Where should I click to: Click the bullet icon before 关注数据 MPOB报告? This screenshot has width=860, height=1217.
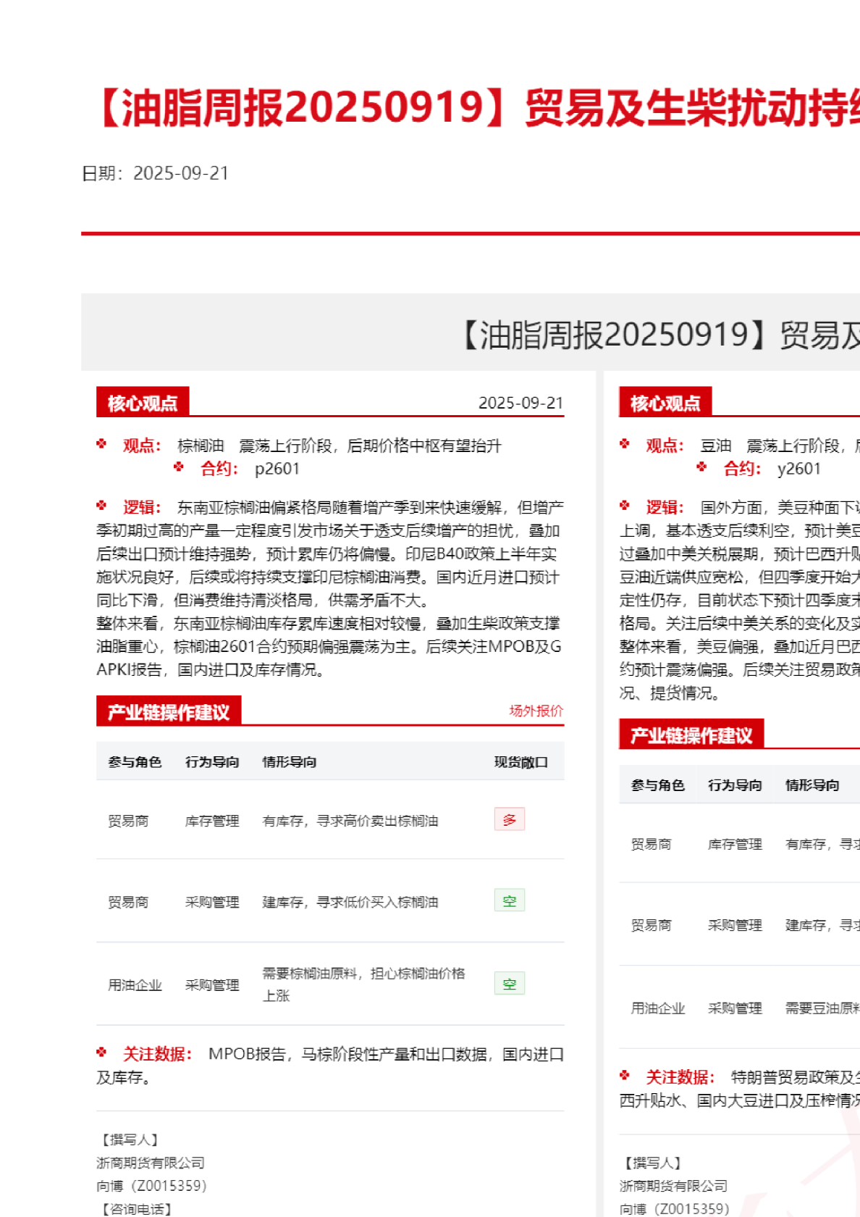[x=101, y=1053]
